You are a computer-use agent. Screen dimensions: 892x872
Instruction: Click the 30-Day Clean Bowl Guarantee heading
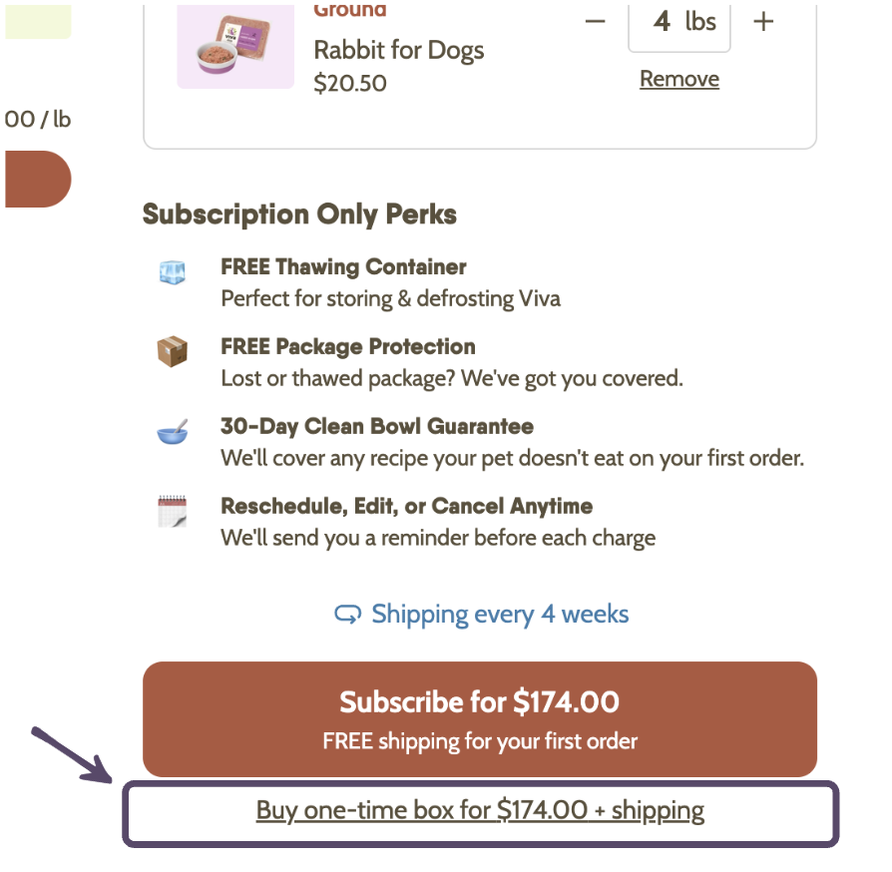[x=377, y=427]
